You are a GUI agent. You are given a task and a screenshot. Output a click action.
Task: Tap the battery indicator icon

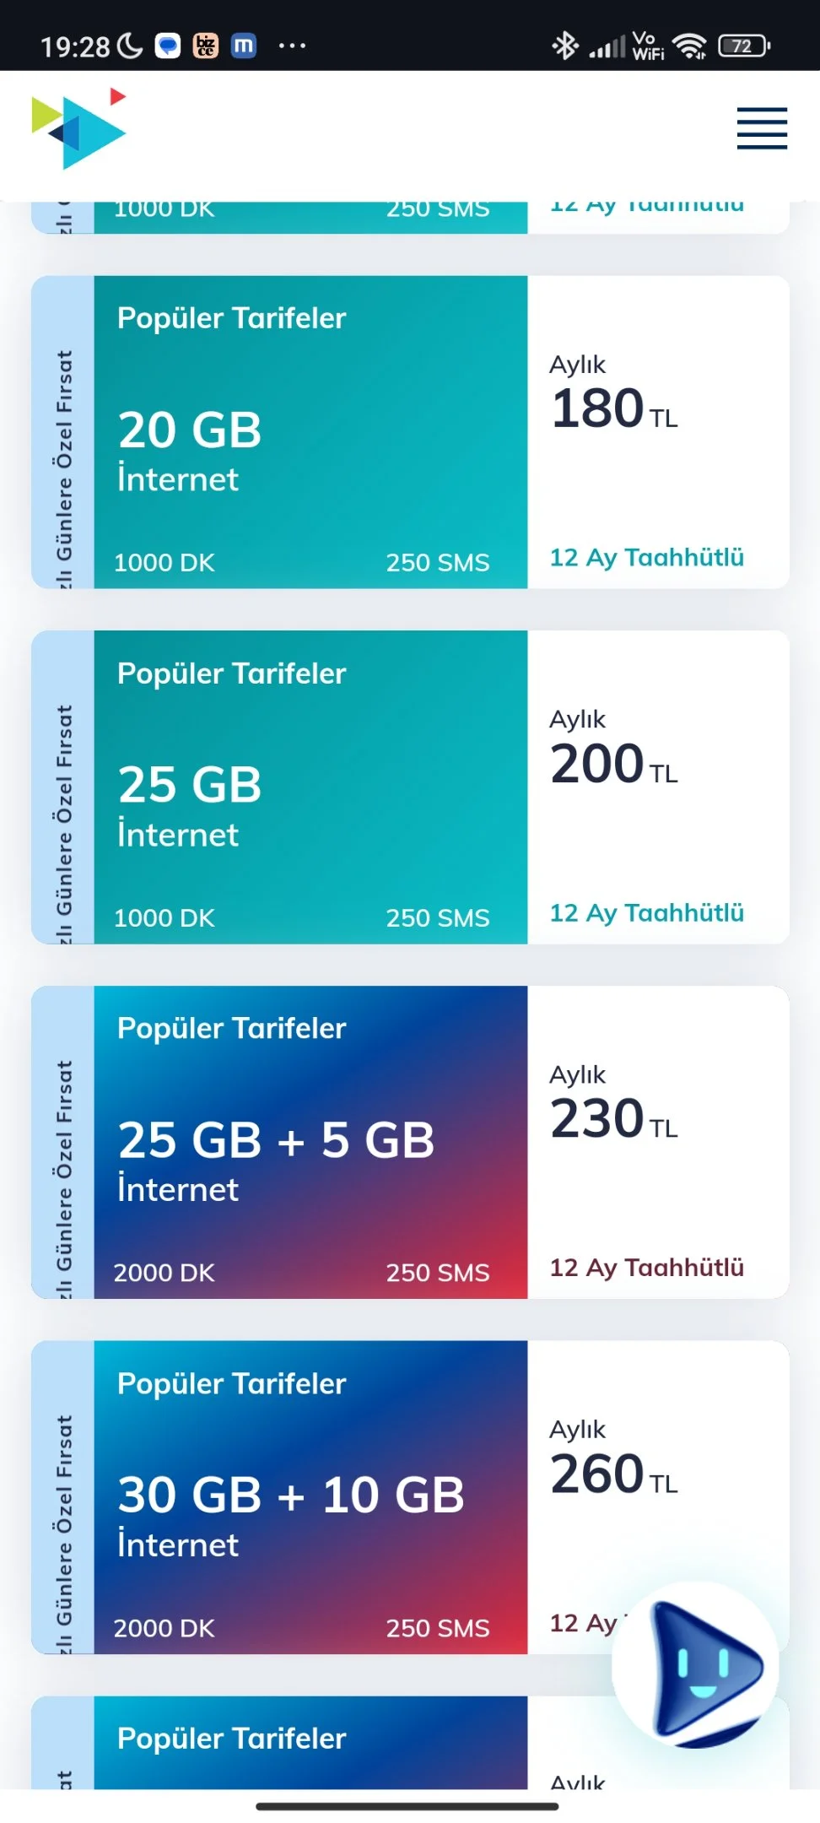(x=744, y=46)
